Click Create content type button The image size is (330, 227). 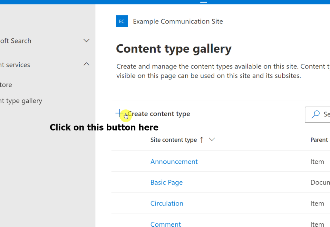(153, 113)
